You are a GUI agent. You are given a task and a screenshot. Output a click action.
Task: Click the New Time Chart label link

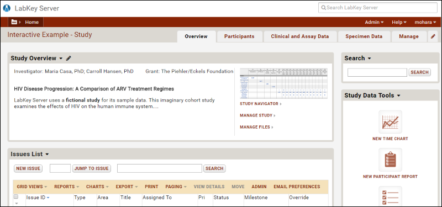(390, 139)
